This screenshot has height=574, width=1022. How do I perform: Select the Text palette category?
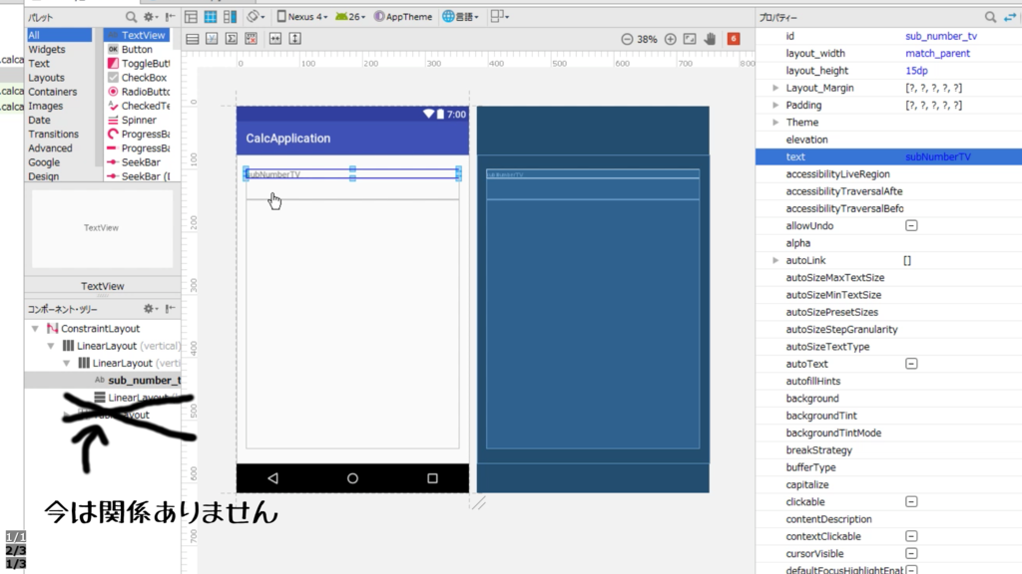pos(39,64)
